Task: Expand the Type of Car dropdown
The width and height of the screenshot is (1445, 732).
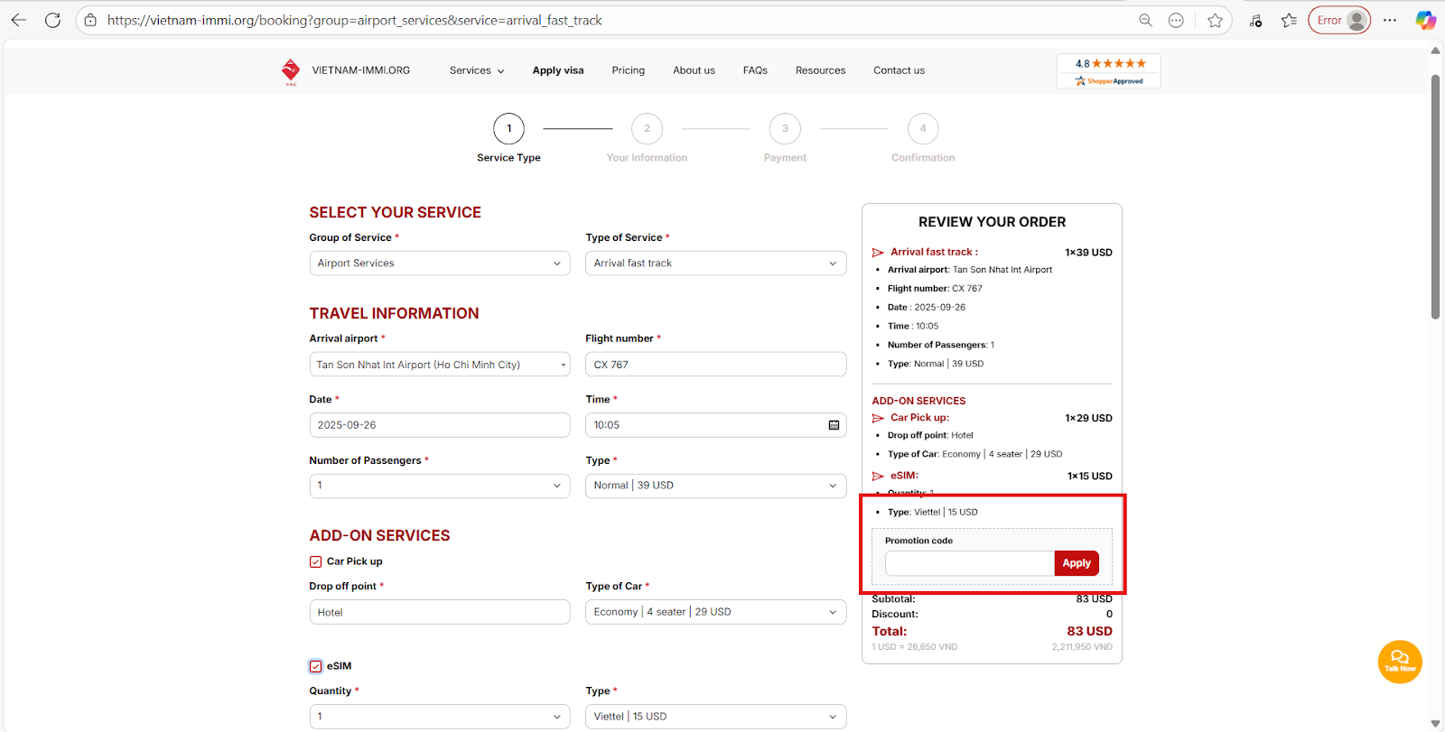Action: click(x=715, y=612)
